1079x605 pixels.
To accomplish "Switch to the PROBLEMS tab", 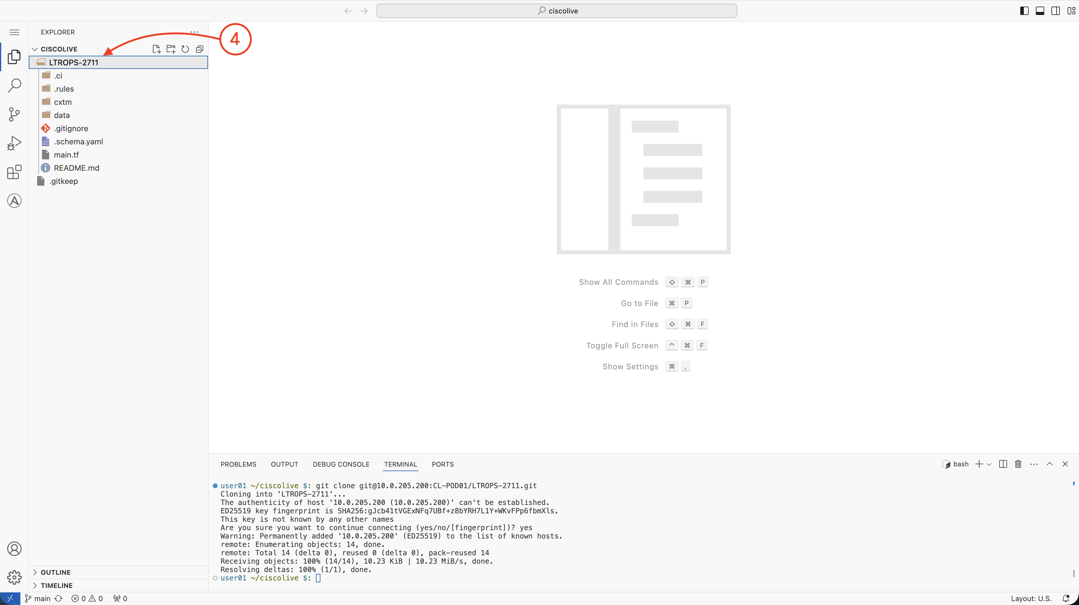I will pyautogui.click(x=238, y=464).
